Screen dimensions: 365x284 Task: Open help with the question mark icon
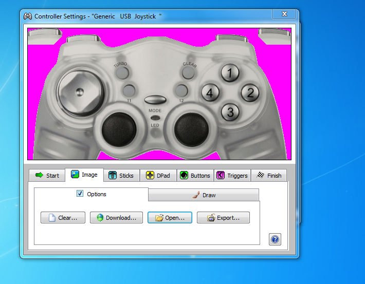pyautogui.click(x=275, y=239)
